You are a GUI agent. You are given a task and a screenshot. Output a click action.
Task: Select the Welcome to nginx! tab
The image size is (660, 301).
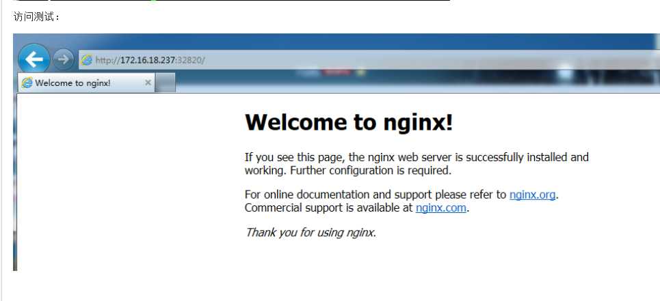[86, 83]
